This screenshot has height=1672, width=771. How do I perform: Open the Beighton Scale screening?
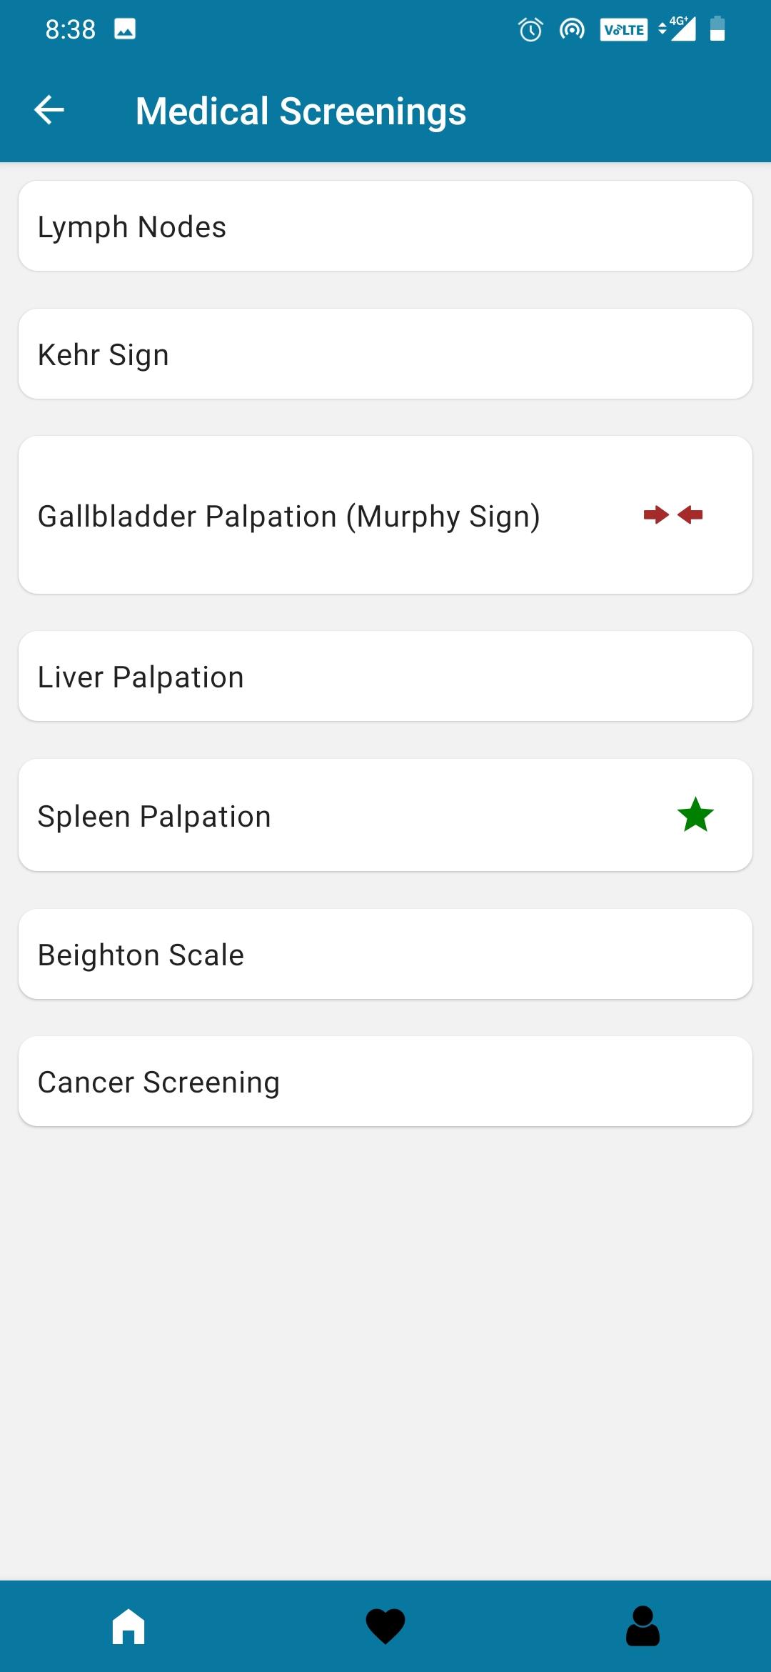click(x=385, y=954)
